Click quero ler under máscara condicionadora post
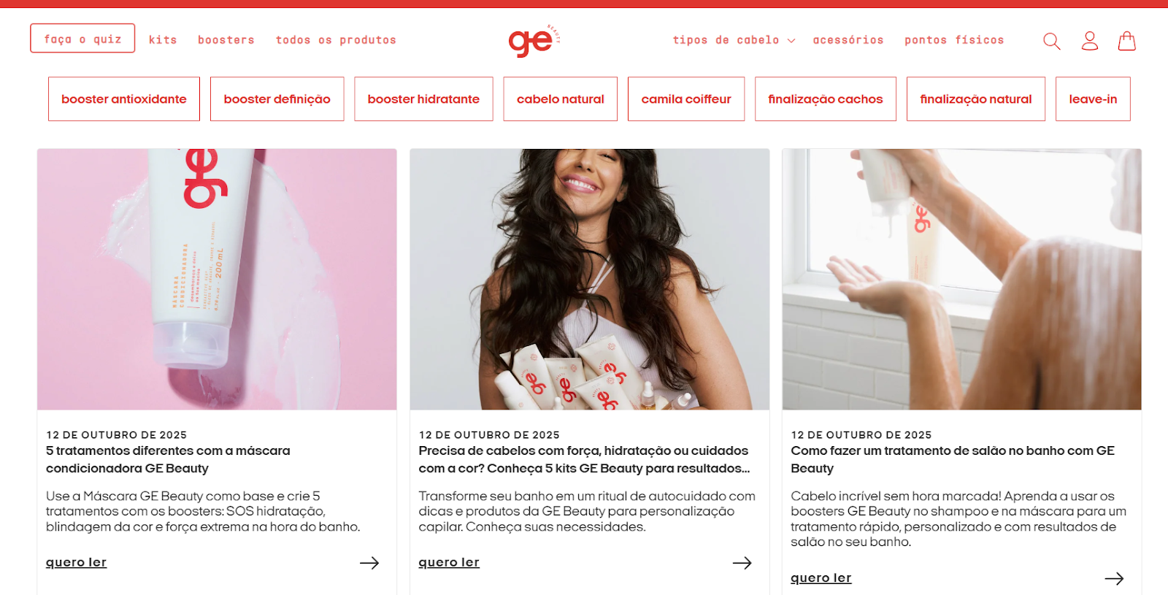The width and height of the screenshot is (1168, 595). pos(77,562)
